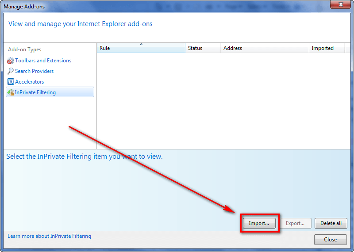Choose Search Providers in Add-on Types

pos(34,71)
